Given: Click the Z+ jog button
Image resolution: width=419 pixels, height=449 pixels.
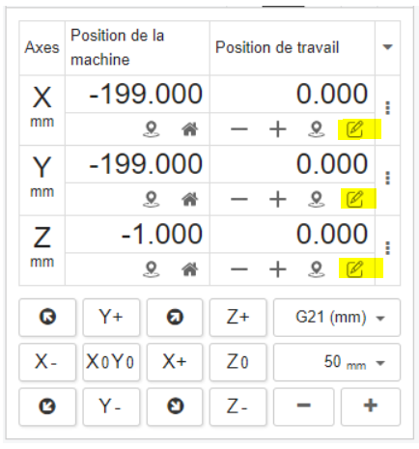Looking at the screenshot, I should (237, 318).
